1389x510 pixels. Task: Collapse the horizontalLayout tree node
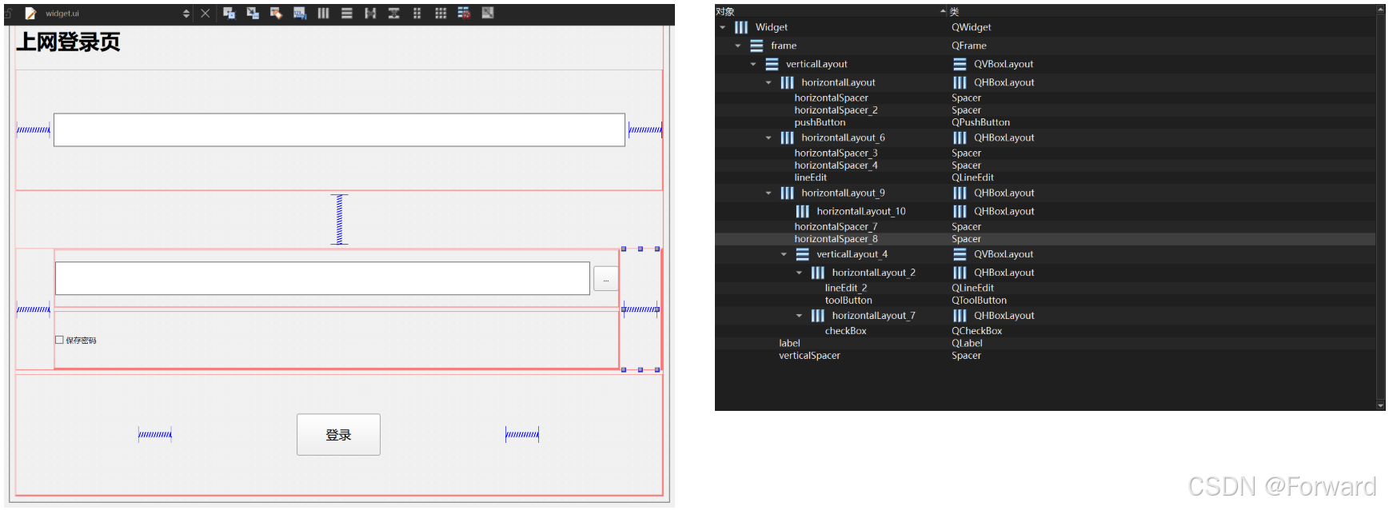click(768, 82)
